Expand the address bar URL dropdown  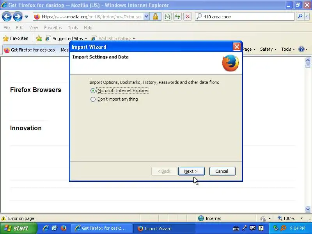click(146, 16)
